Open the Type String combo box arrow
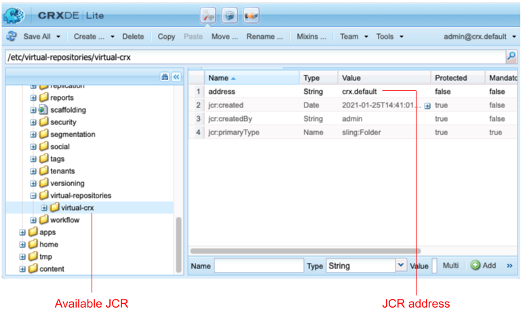The width and height of the screenshot is (523, 318). coord(401,265)
